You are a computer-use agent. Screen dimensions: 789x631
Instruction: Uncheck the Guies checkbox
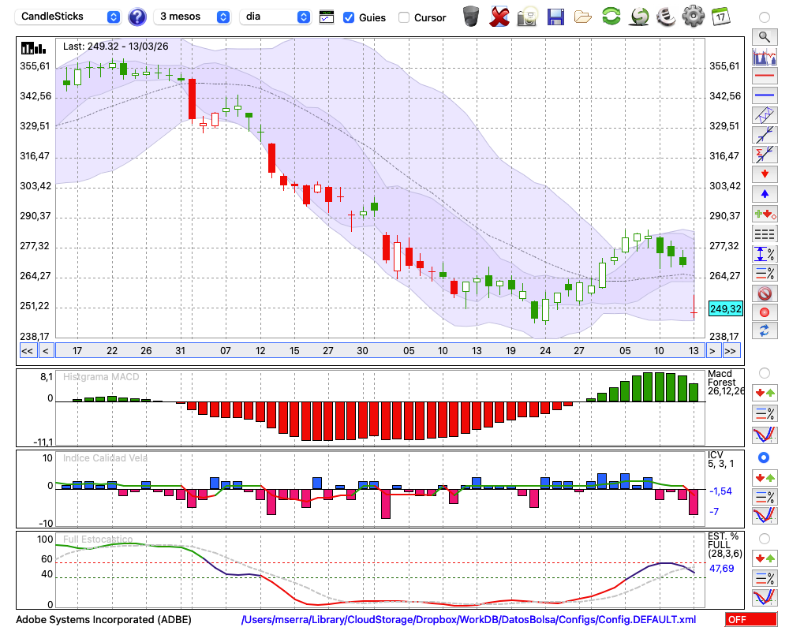[x=348, y=17]
